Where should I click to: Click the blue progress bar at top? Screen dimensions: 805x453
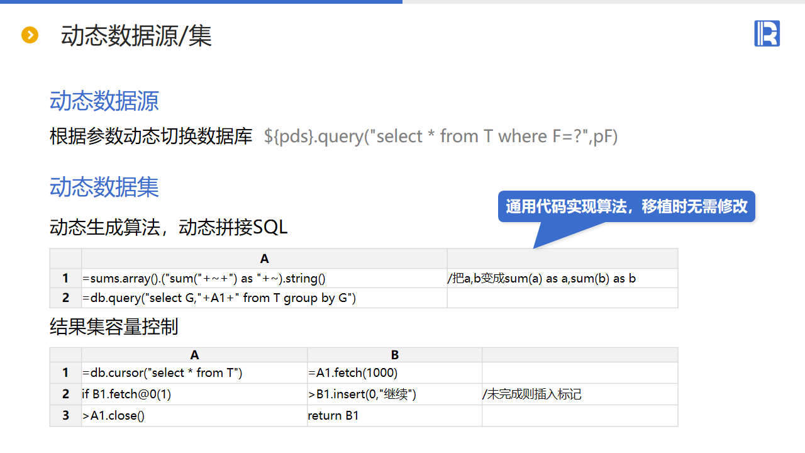pos(201,2)
